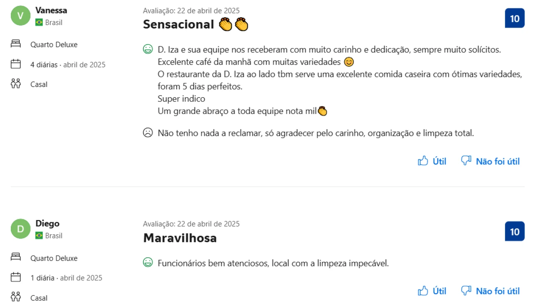
Task: Click Vanessa's green V avatar
Action: [x=20, y=15]
